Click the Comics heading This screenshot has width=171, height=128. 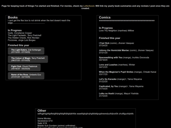click(x=105, y=17)
